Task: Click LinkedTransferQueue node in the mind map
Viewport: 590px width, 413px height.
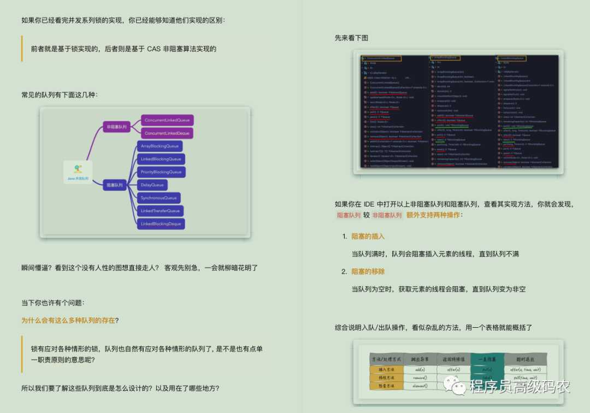Action: pyautogui.click(x=160, y=211)
